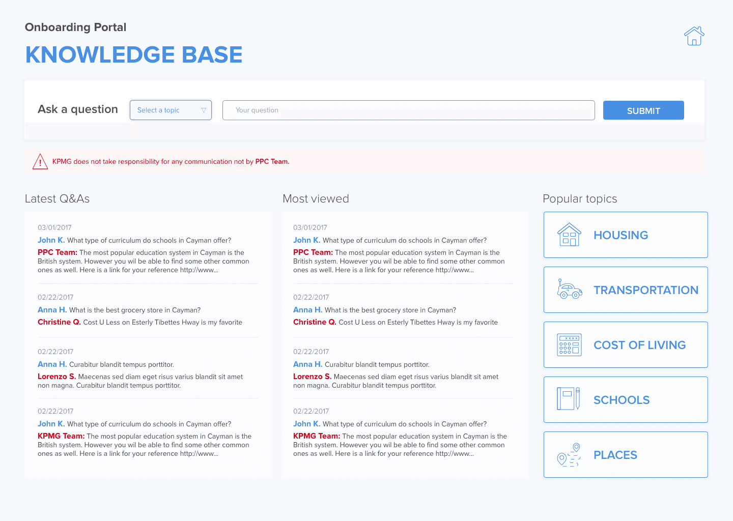The width and height of the screenshot is (733, 521).
Task: Click KPMG Team answer in Most viewed
Action: [316, 436]
